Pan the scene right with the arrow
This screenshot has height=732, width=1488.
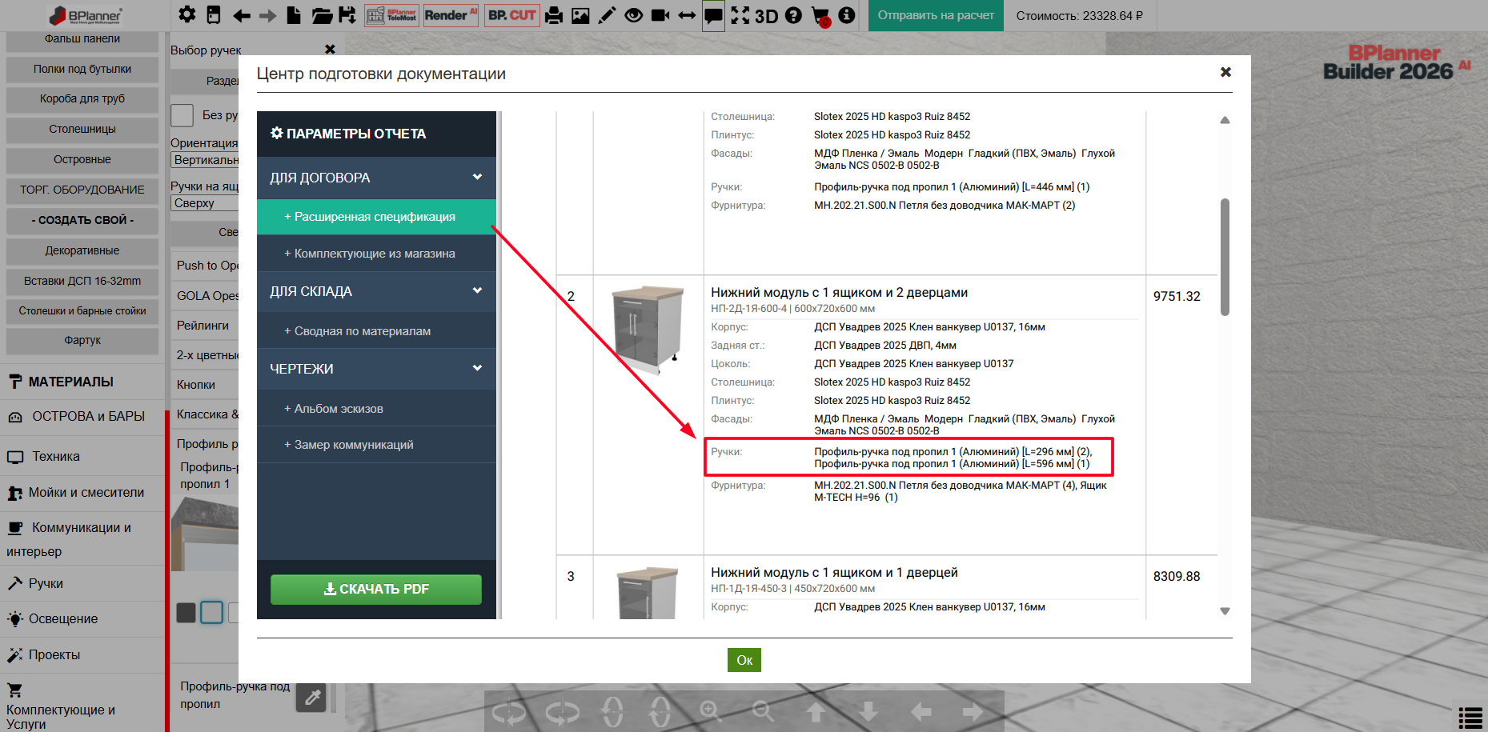(973, 711)
